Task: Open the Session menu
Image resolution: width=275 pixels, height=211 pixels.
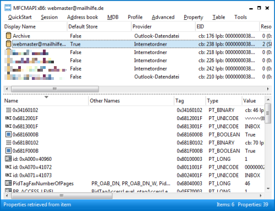Action: pos(49,17)
